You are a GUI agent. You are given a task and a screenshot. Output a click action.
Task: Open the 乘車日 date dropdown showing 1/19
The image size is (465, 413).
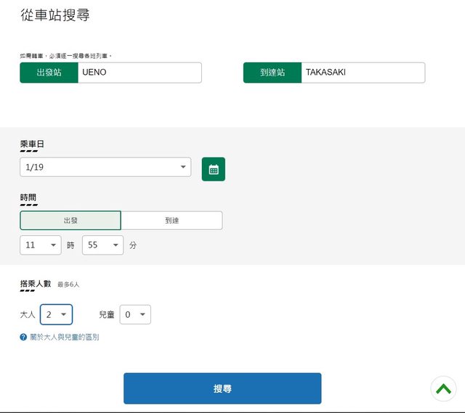point(105,167)
